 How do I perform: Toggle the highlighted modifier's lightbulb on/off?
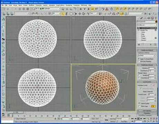[x=138, y=28]
